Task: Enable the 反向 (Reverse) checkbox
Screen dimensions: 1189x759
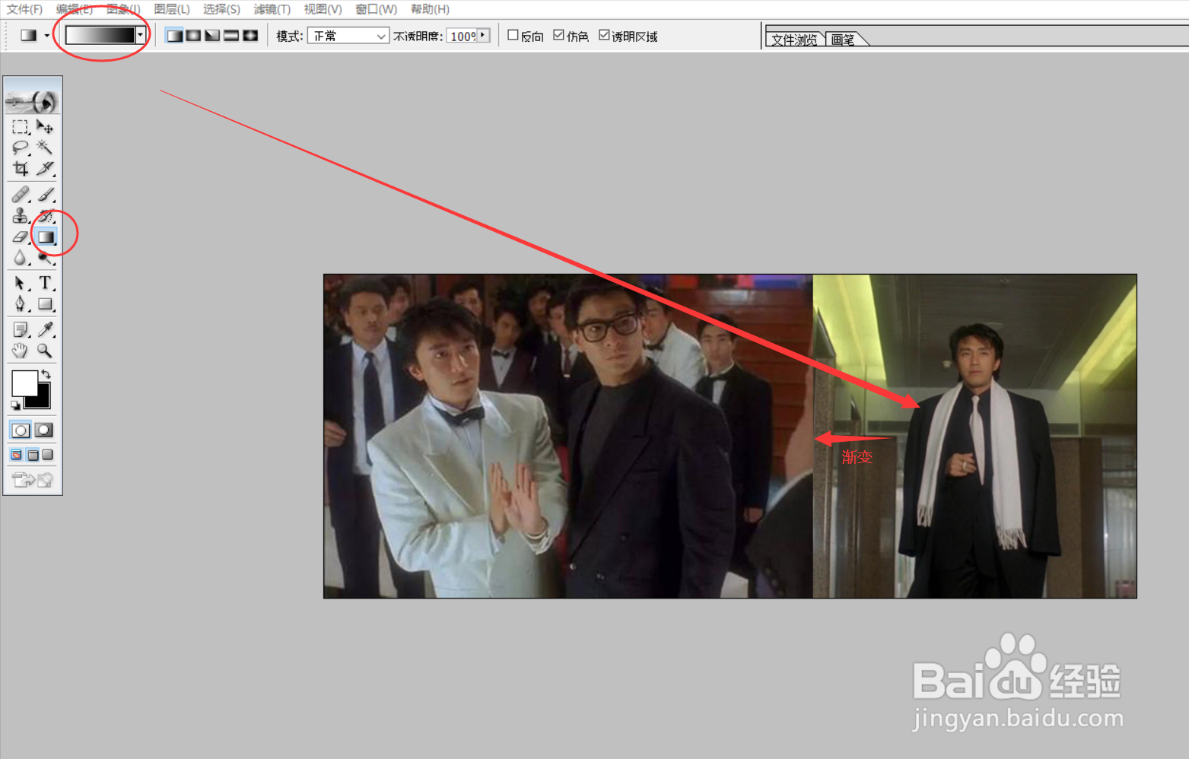Action: coord(513,35)
